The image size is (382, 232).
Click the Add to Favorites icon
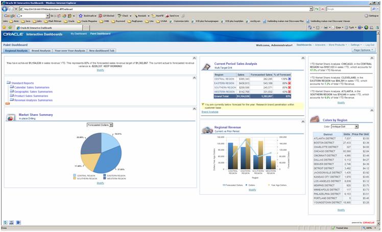[10, 28]
